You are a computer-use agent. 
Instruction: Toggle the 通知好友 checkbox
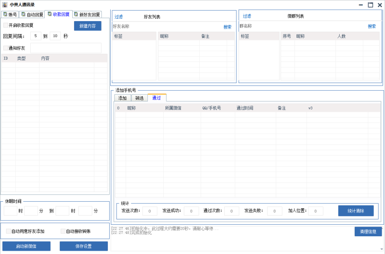[x=6, y=48]
